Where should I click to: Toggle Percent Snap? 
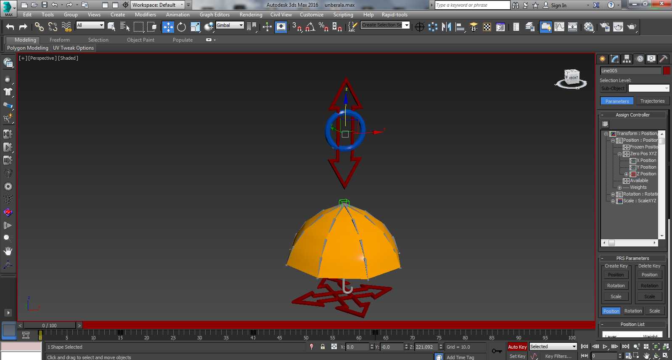tap(323, 27)
